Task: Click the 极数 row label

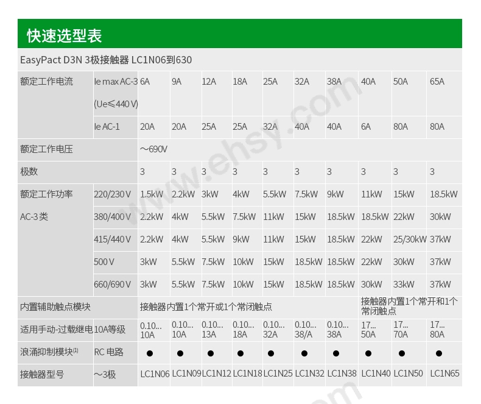Action: pos(29,172)
